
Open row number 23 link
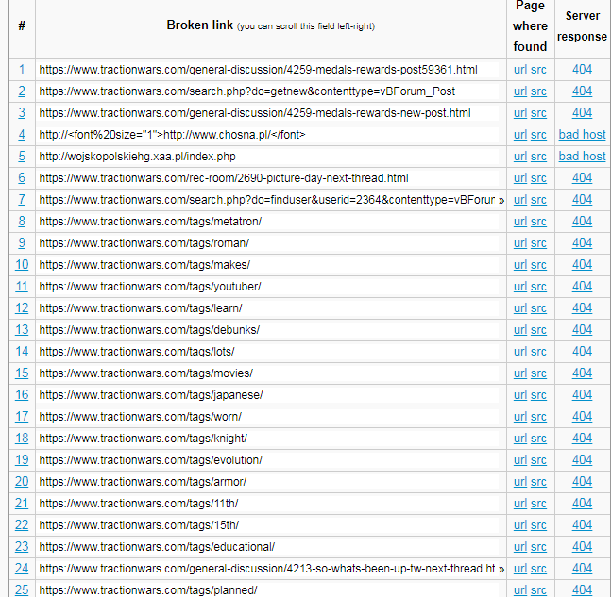point(22,547)
